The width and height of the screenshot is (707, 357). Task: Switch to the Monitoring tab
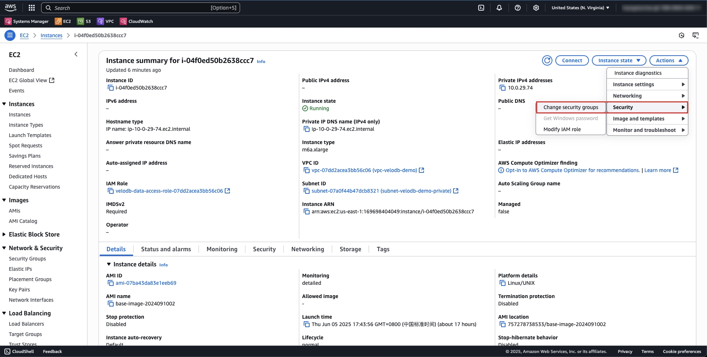click(222, 249)
